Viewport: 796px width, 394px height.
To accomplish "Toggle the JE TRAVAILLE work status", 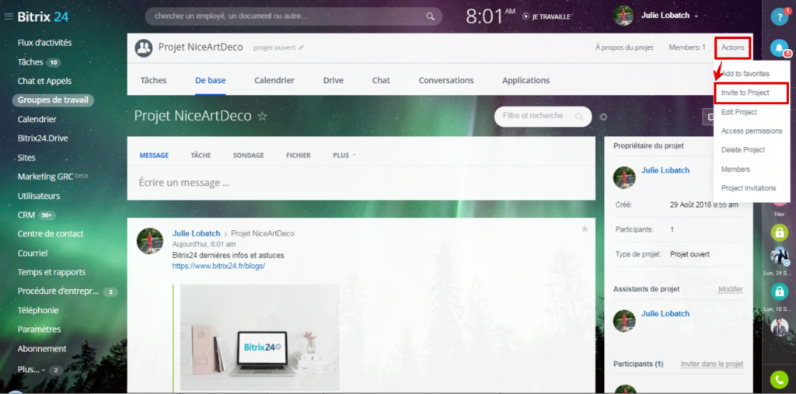I will [546, 16].
